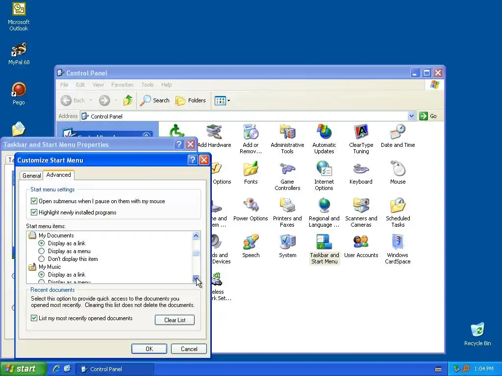Open Automatic Updates icon
This screenshot has width=502, height=376.
point(324,139)
